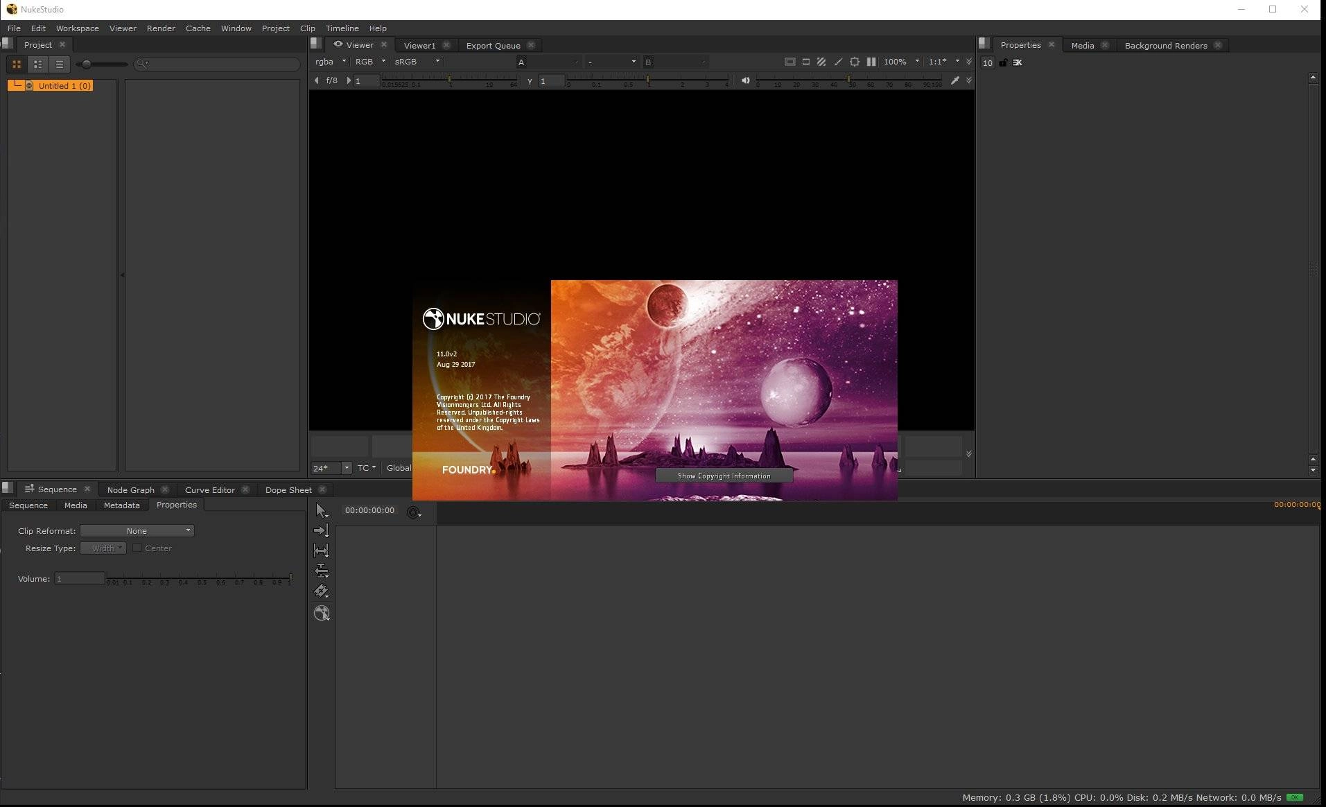
Task: Activate the Slide/Roll edit timeline tool
Action: pos(321,571)
